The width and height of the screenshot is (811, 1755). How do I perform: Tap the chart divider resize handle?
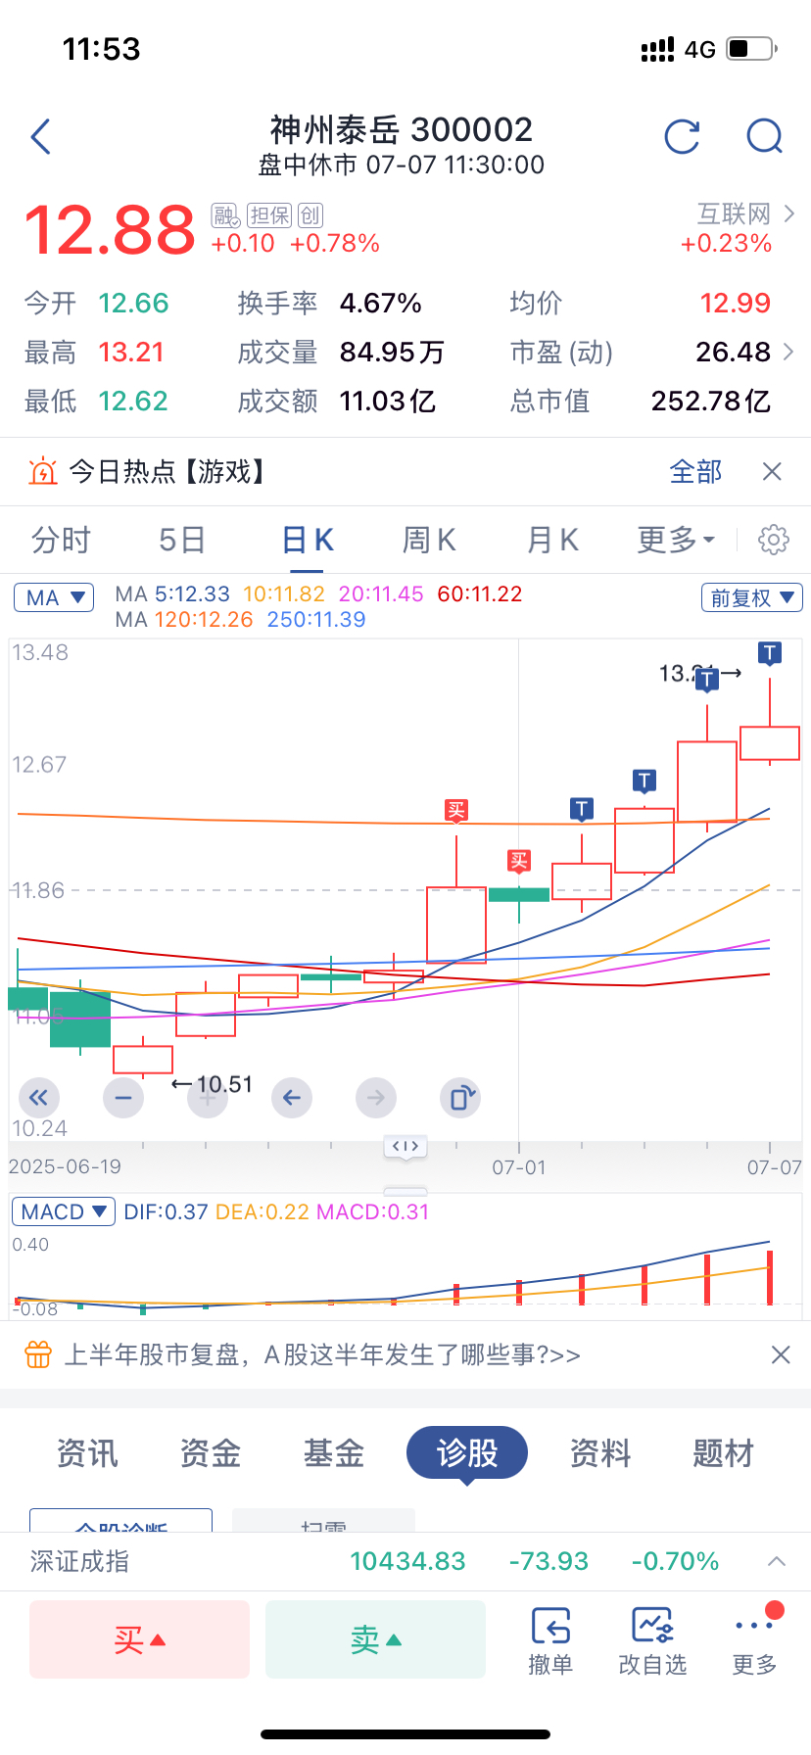coord(405,1146)
